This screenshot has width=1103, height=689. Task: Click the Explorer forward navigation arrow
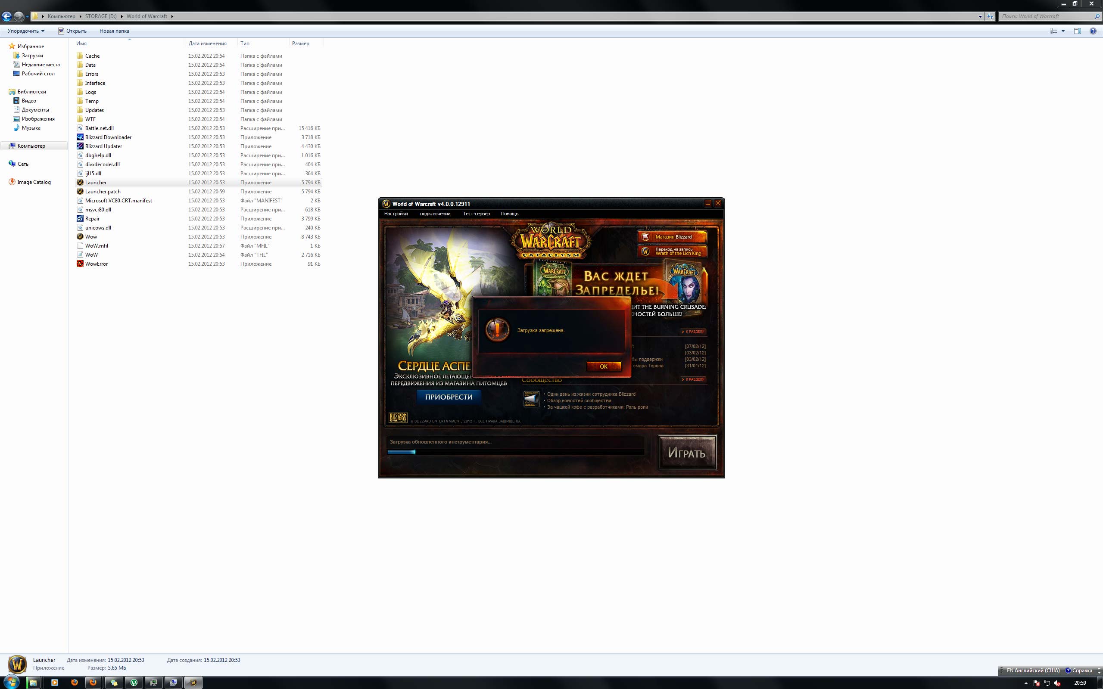click(x=18, y=16)
